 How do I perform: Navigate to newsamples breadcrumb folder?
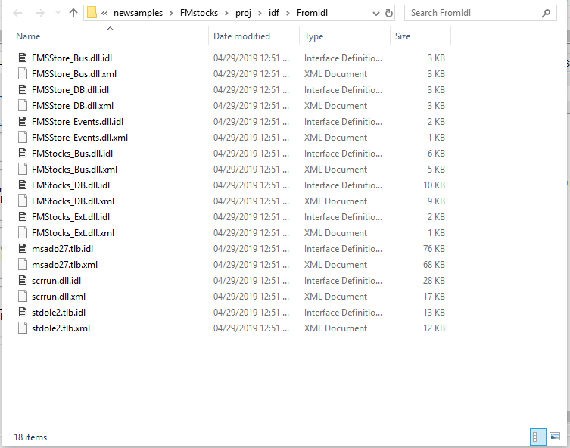pos(138,13)
